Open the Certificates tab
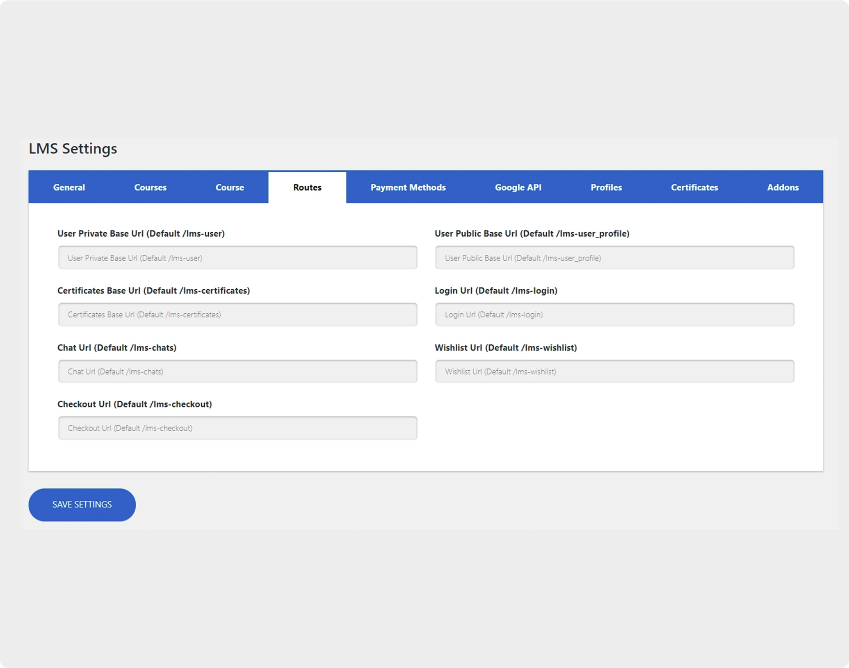 (x=694, y=187)
